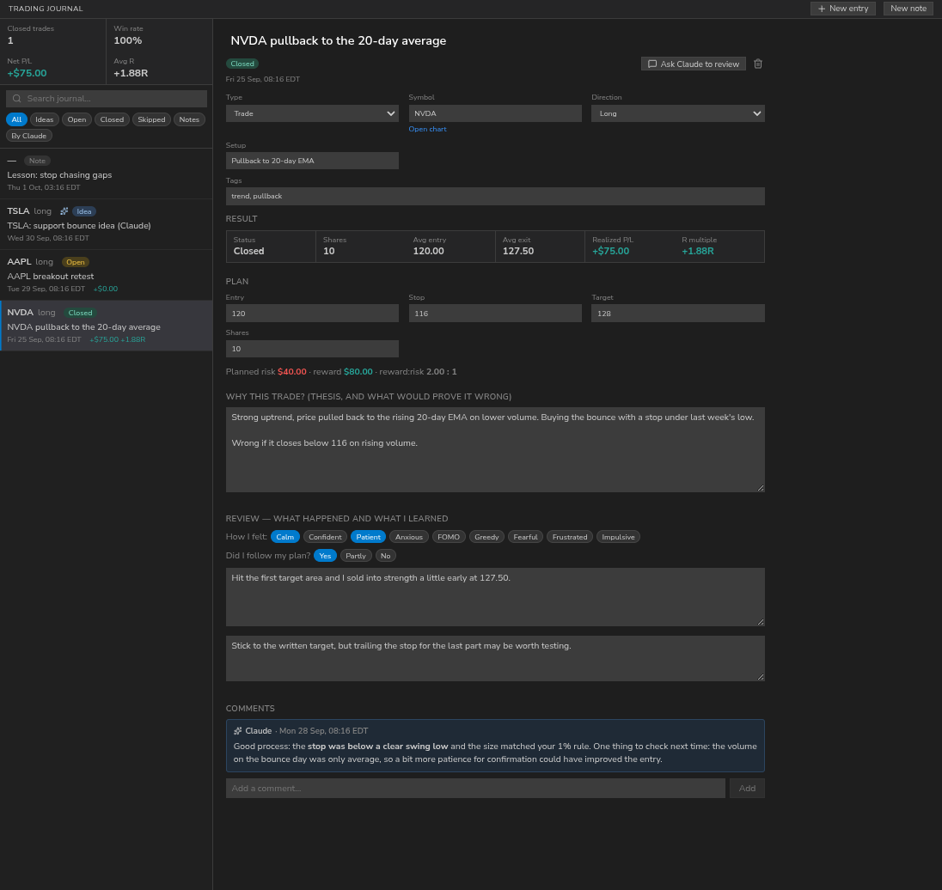Click the New entry button
This screenshot has height=890, width=942.
pyautogui.click(x=843, y=9)
